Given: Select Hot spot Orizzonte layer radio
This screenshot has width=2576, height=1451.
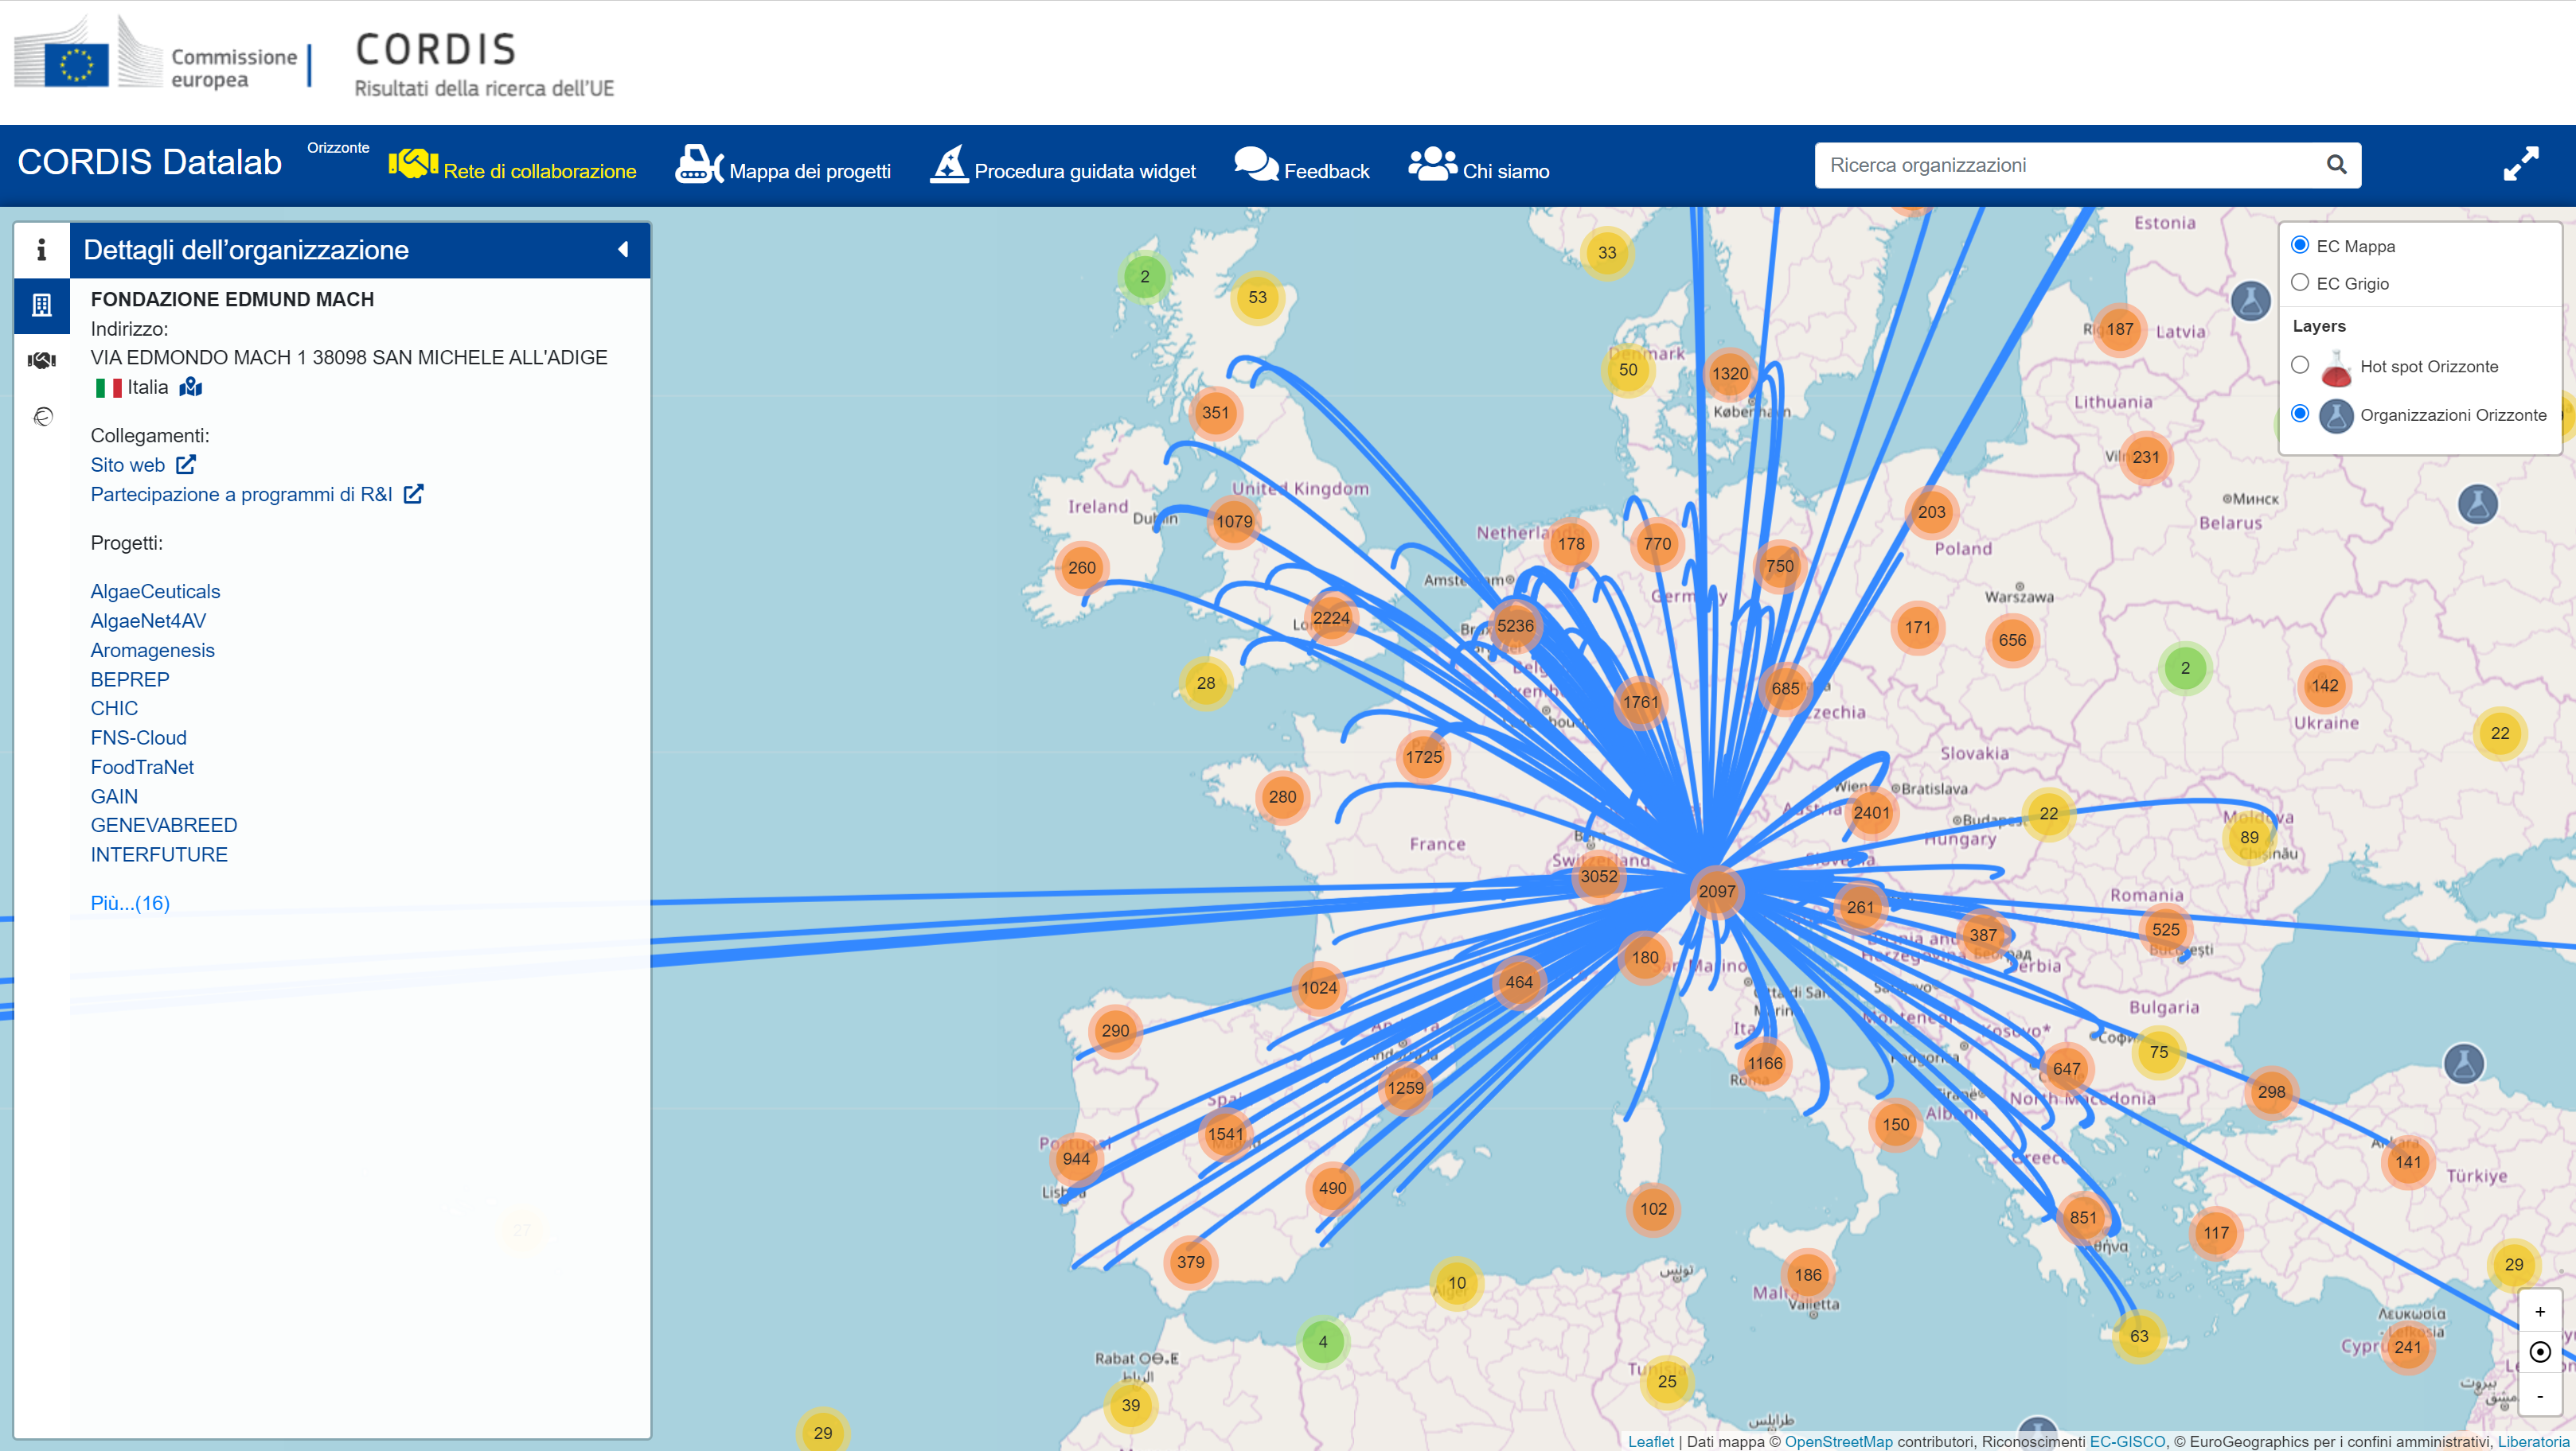Looking at the screenshot, I should [2300, 366].
